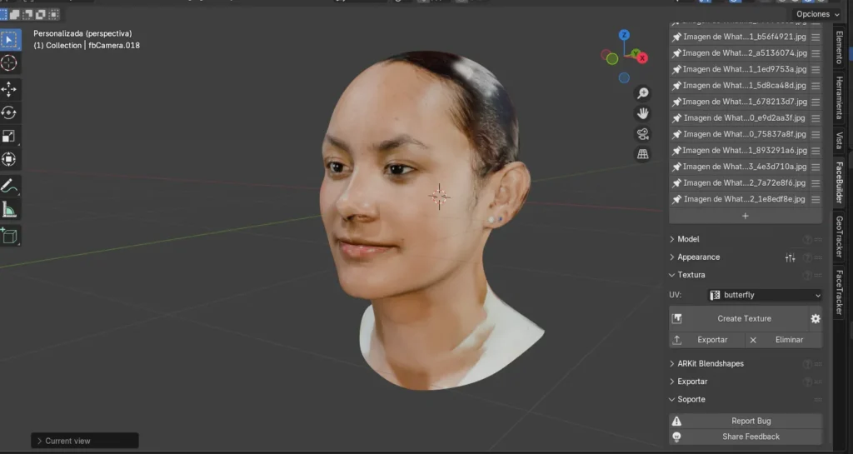Open the UV butterfly dropdown
853x454 pixels.
click(765, 295)
